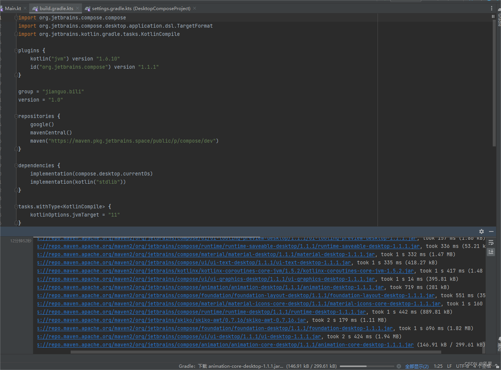Open the hidden tabs list via vertical dots
This screenshot has width=501, height=370.
(492, 8)
